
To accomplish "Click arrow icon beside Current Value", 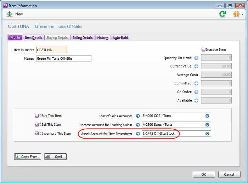I will point(196,66).
